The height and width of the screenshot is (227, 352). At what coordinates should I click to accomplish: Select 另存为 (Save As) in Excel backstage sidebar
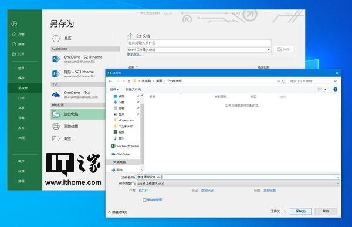tap(23, 88)
